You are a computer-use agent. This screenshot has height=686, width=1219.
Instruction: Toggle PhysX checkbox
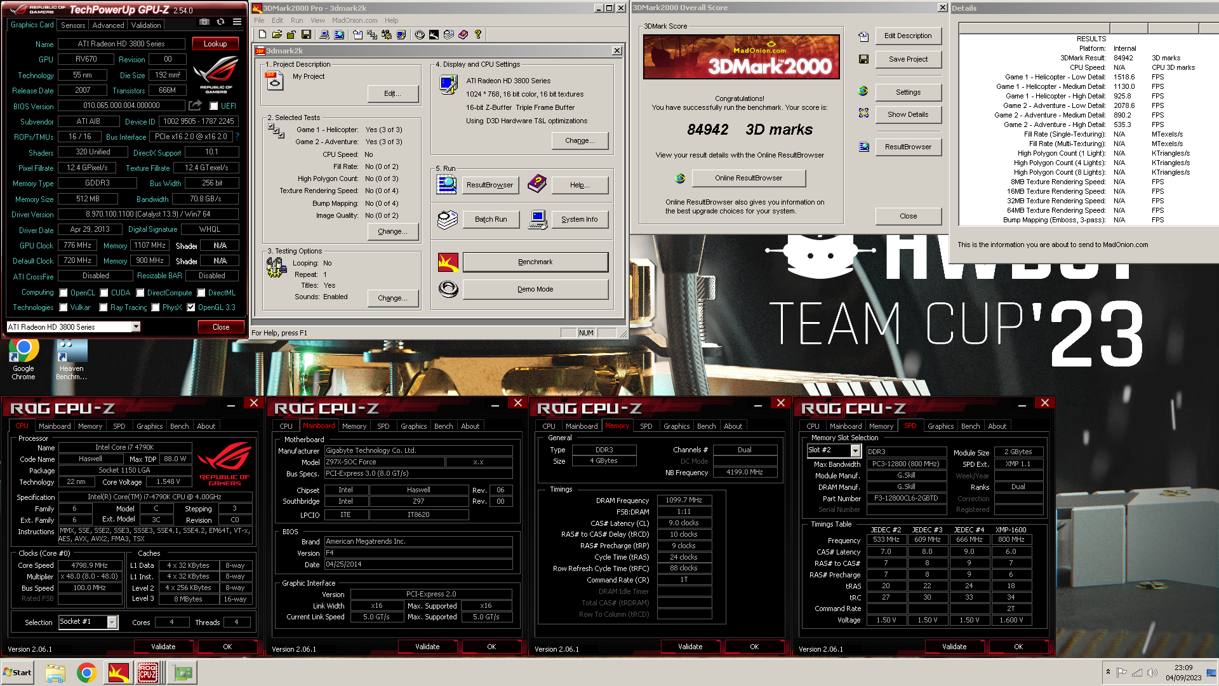coord(156,307)
